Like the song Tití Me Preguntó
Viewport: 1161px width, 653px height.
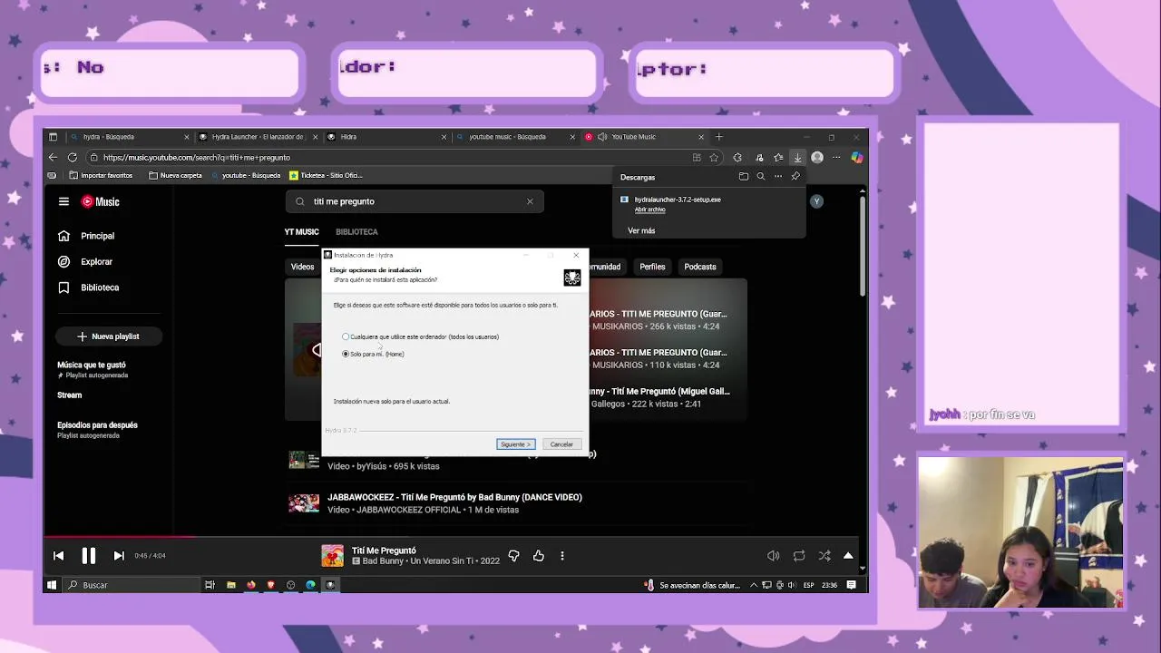(539, 556)
